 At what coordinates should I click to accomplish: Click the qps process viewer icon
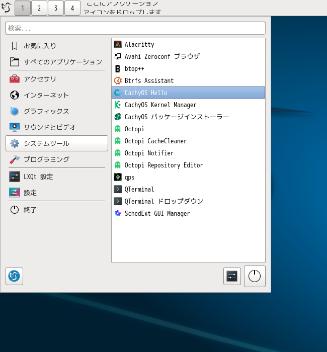(x=118, y=177)
